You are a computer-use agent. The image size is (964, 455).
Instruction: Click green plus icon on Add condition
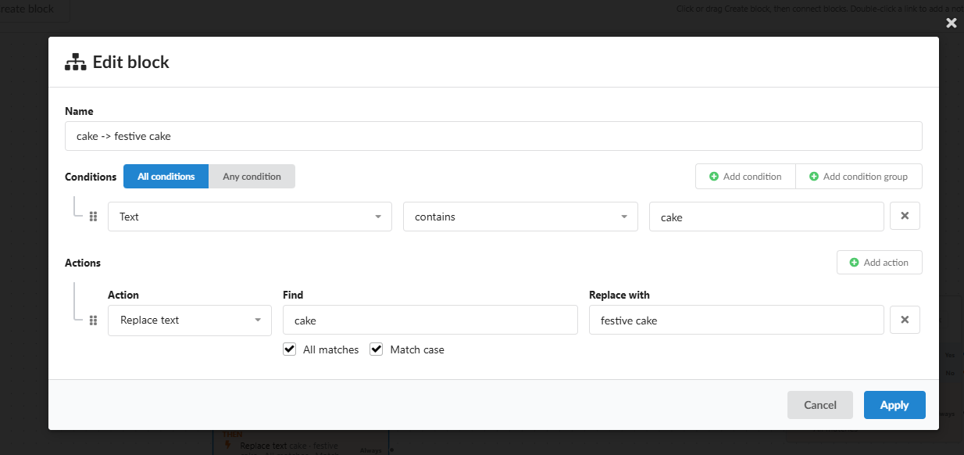713,177
